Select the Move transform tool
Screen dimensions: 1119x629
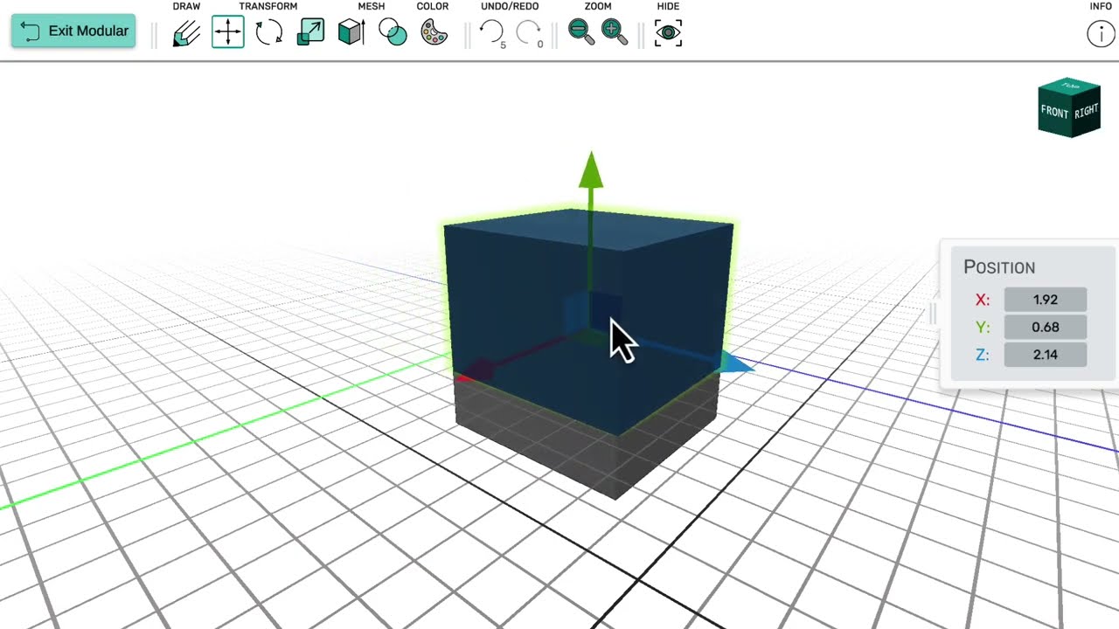[x=228, y=32]
